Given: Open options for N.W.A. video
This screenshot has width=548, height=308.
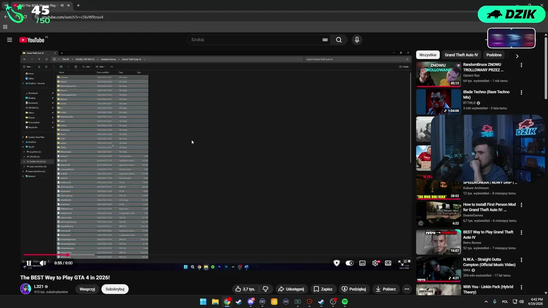Looking at the screenshot, I should pos(521,260).
